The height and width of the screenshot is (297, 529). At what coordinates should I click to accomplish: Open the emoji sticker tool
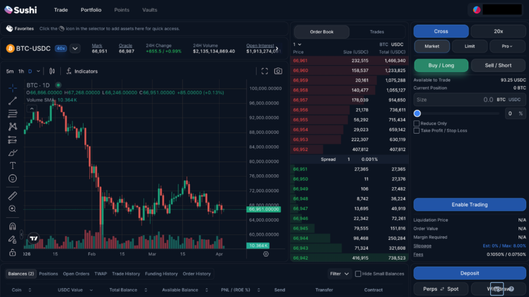[x=12, y=178]
